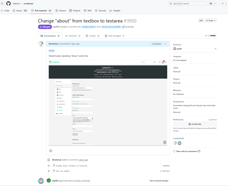Open the Copilot icon button

tap(211, 3)
